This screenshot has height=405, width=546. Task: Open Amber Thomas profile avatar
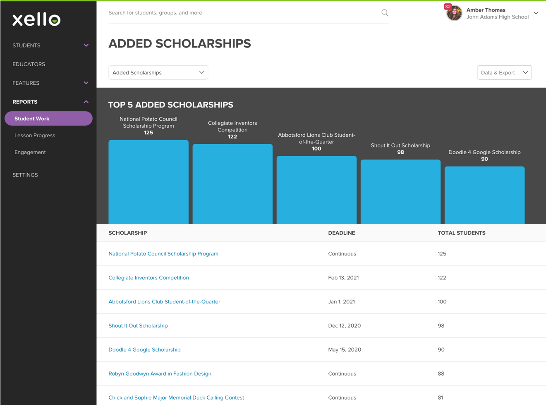[x=454, y=13]
